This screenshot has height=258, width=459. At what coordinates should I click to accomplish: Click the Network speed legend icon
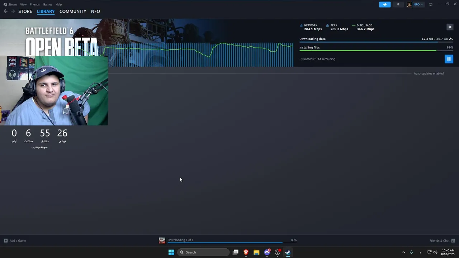[x=301, y=25]
